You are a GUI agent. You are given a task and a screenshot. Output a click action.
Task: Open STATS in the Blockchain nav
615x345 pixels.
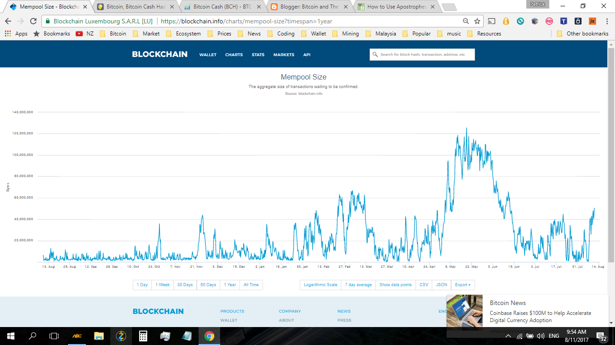tap(258, 55)
